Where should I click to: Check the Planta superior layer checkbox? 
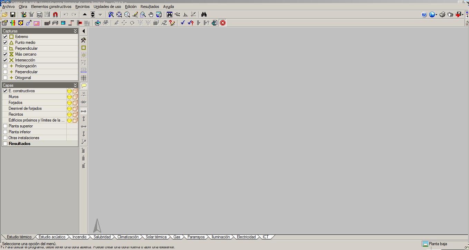pyautogui.click(x=5, y=126)
